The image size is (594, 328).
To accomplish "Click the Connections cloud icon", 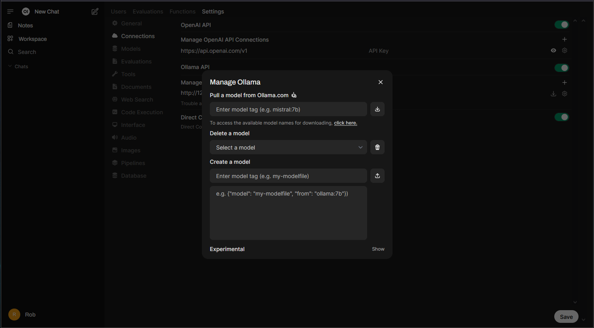I will click(x=115, y=36).
